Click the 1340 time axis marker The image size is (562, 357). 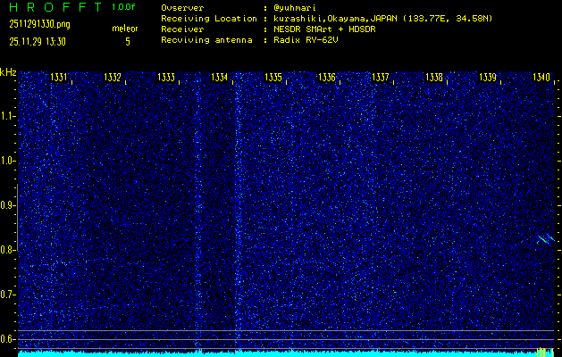click(541, 78)
